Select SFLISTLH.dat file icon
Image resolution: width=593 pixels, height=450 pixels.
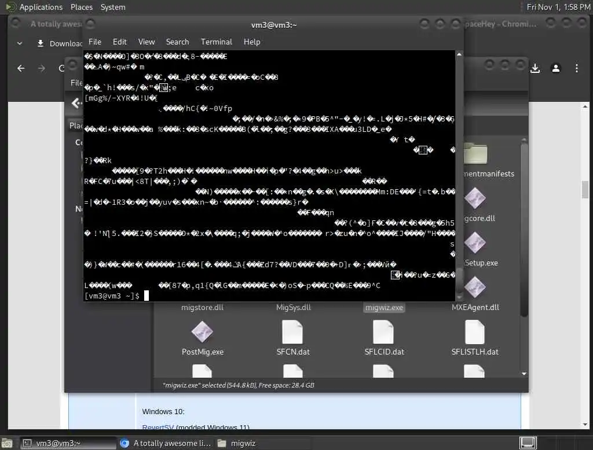475,331
